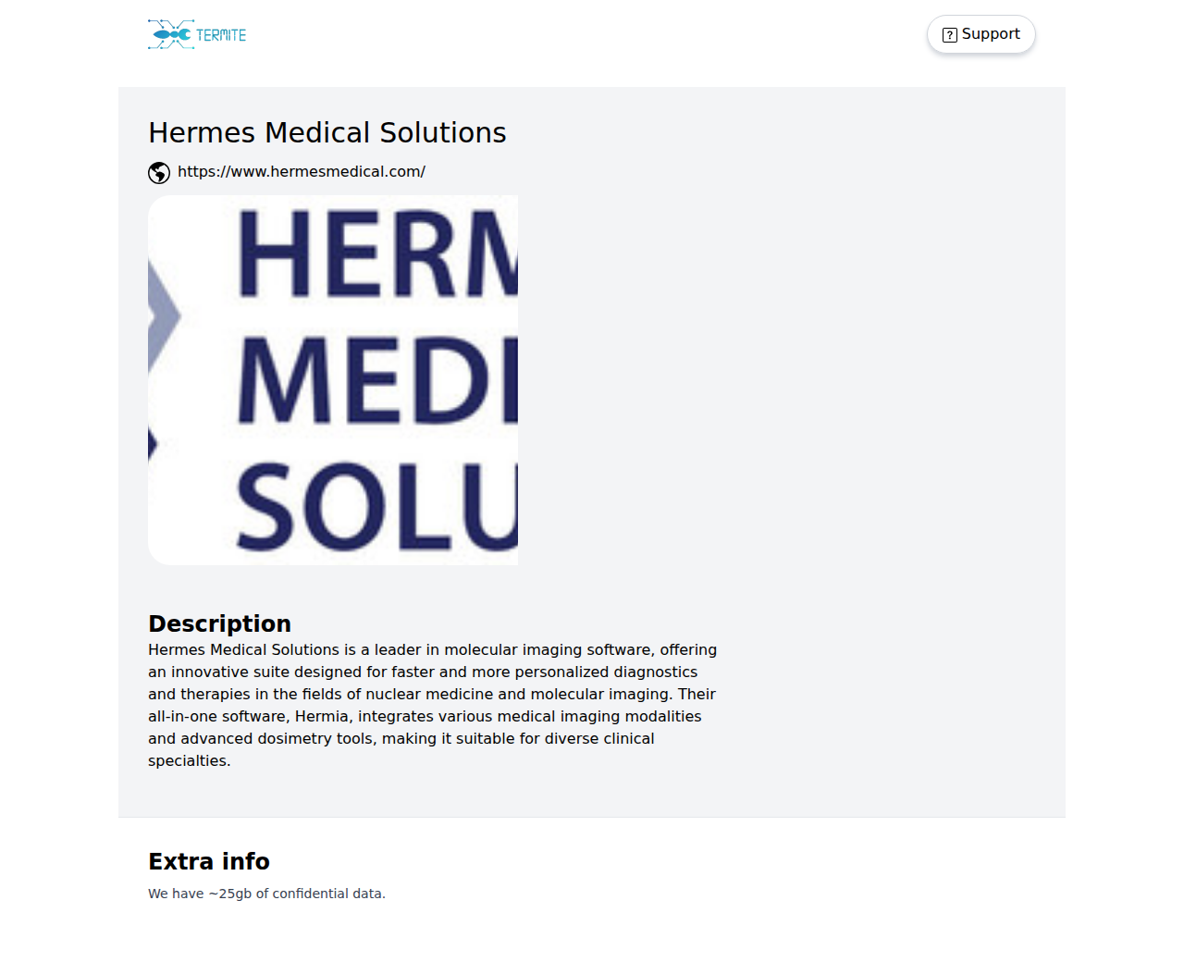This screenshot has height=962, width=1184.
Task: Click the TERMITE wordmark text
Action: 221,35
